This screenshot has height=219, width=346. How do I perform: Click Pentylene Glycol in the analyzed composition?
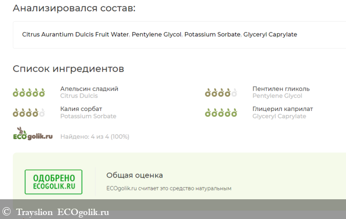click(x=157, y=35)
